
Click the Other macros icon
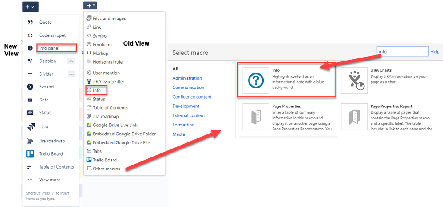(89, 169)
